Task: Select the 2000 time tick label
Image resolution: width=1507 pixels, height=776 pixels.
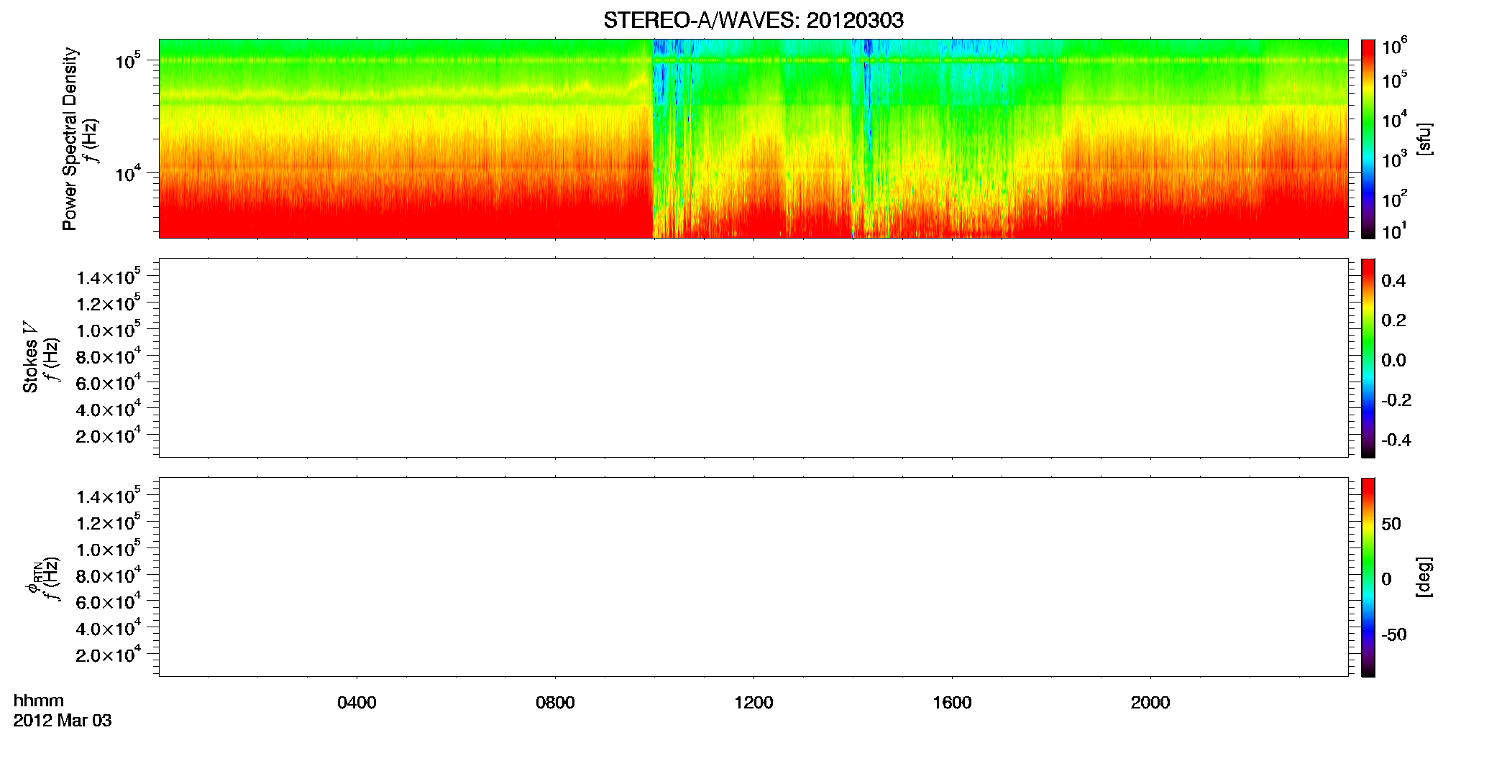Action: coord(1150,703)
